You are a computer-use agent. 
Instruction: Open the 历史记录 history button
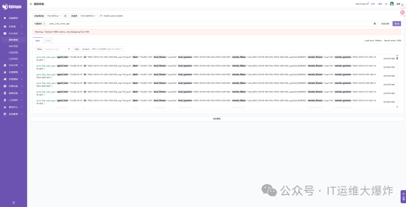point(385,24)
